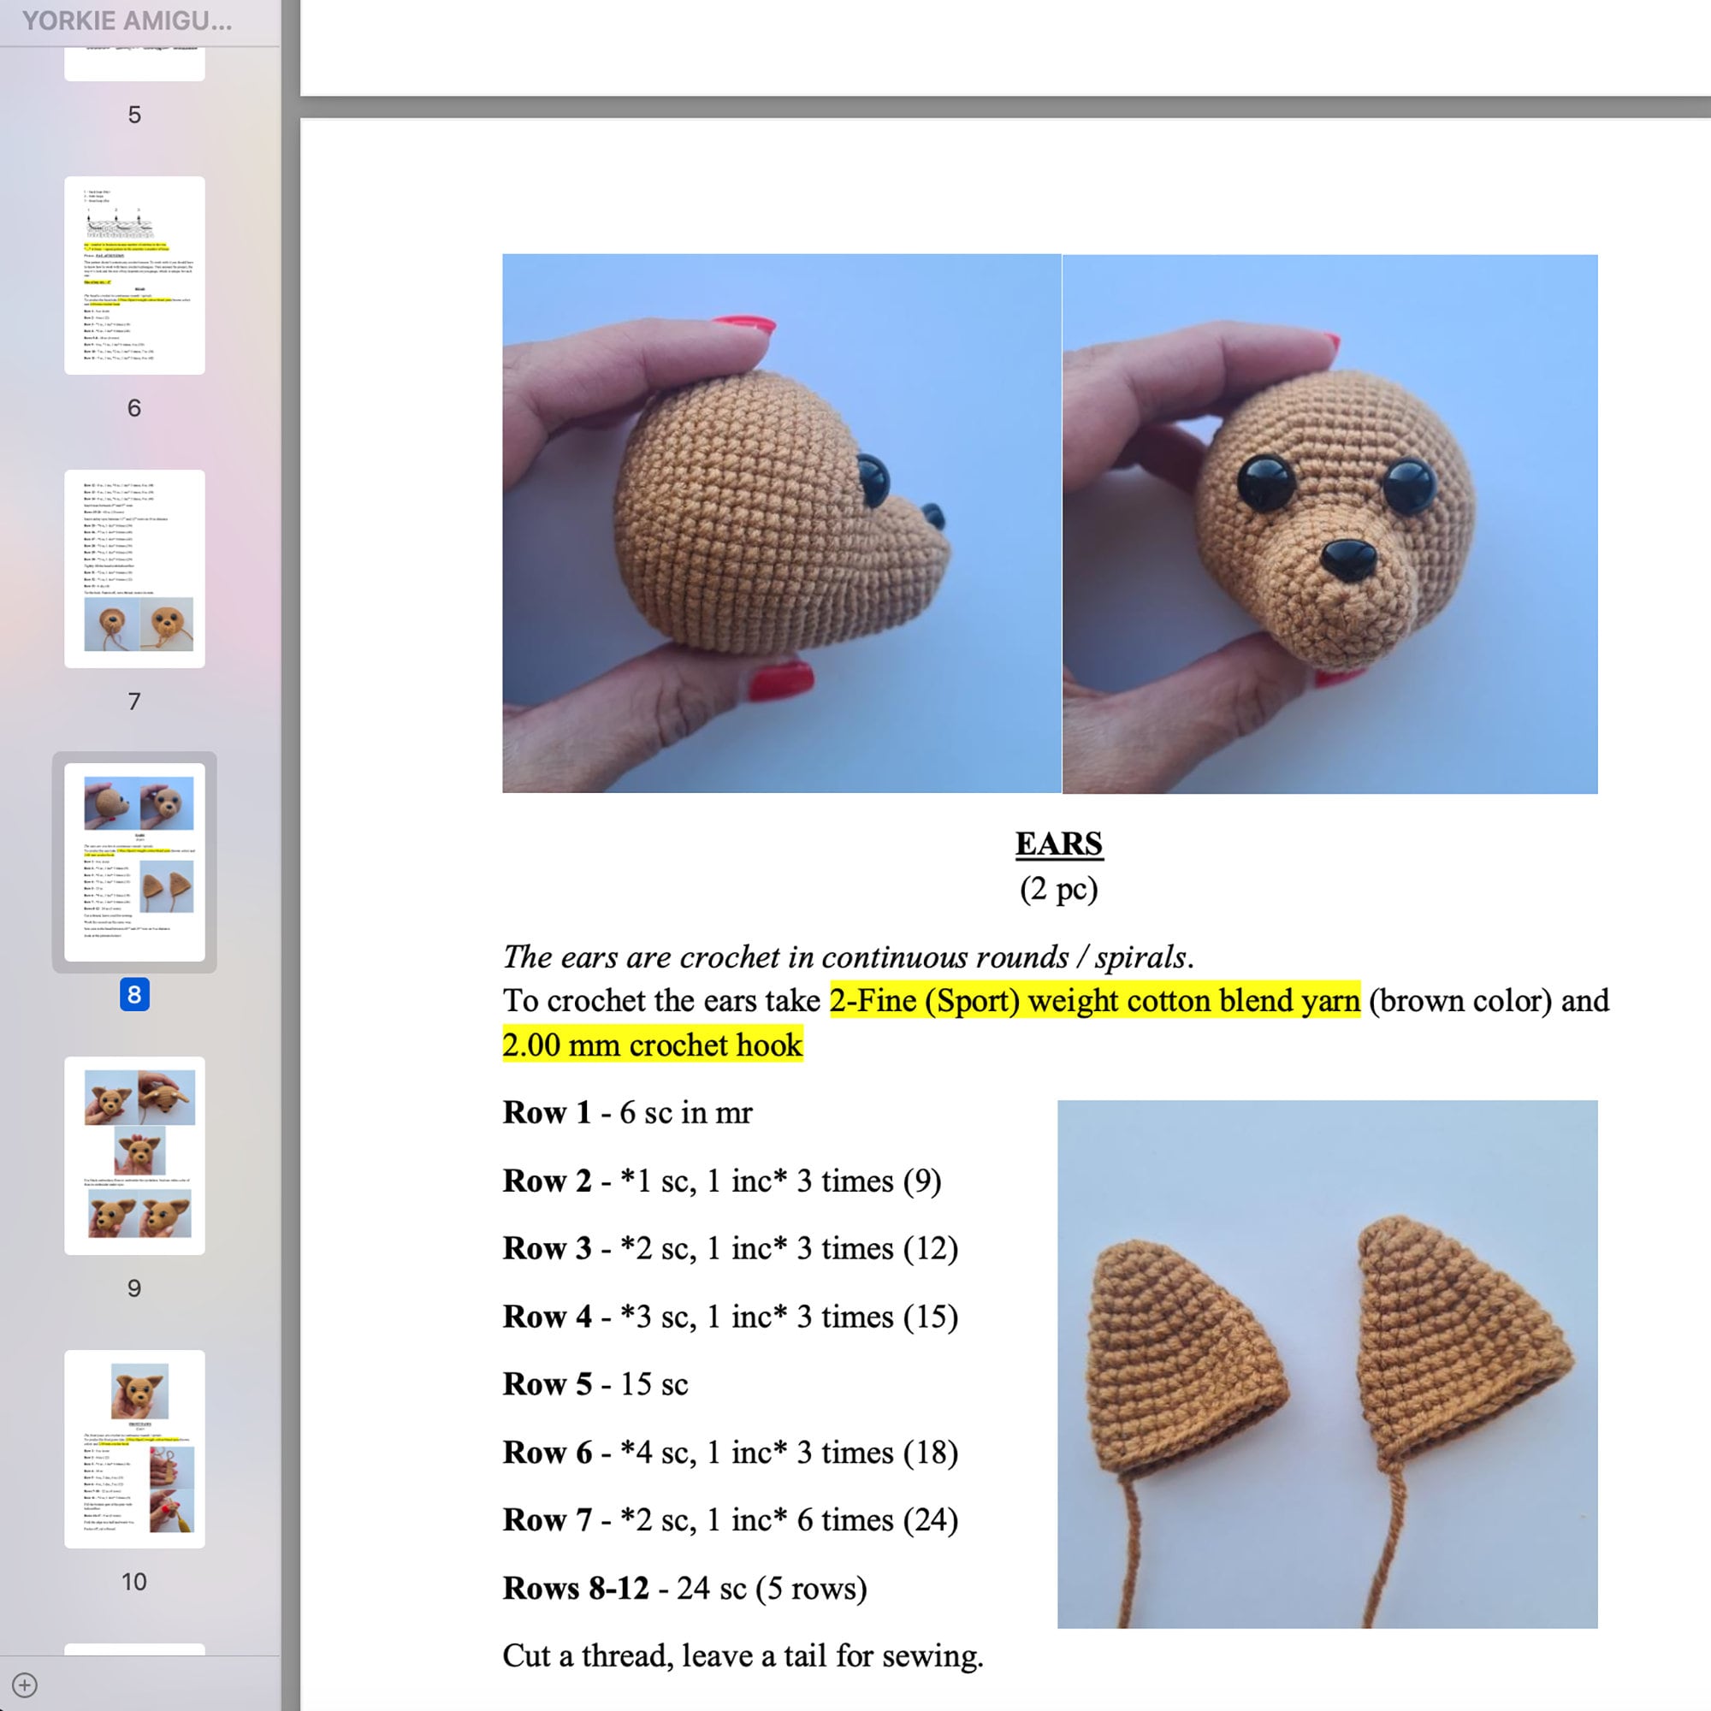Screen dimensions: 1711x1711
Task: Click the page number label 5
Action: pyautogui.click(x=133, y=114)
